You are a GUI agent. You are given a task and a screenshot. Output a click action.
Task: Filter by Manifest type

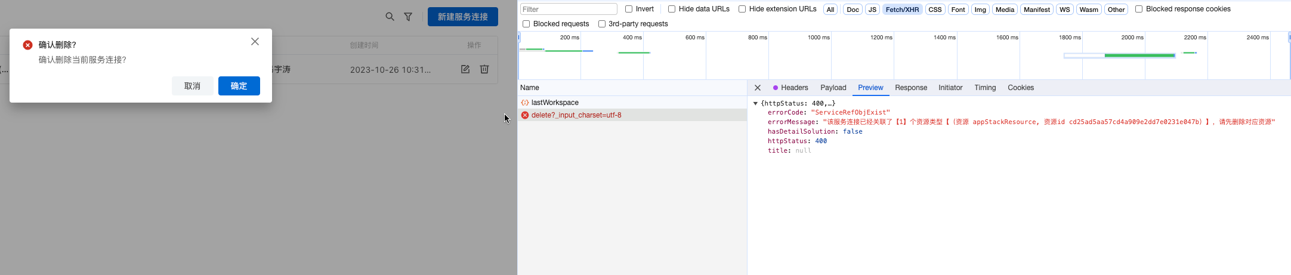pos(1037,10)
